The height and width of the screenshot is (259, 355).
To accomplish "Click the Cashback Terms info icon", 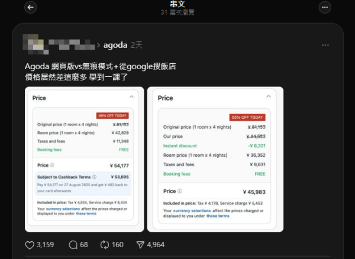I will (95, 177).
